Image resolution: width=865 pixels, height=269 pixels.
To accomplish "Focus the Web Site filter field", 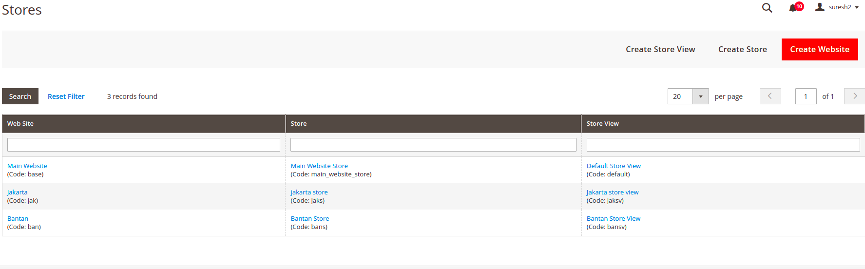I will (144, 145).
